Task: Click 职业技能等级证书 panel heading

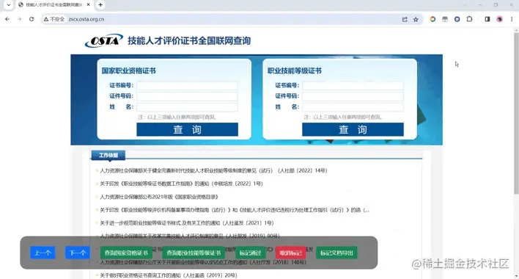Action: point(294,70)
